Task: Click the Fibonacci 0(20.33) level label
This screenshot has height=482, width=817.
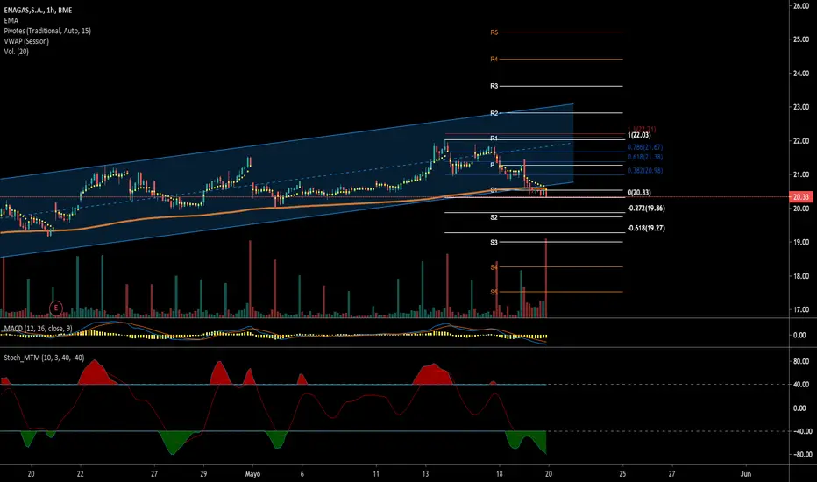Action: [x=639, y=193]
